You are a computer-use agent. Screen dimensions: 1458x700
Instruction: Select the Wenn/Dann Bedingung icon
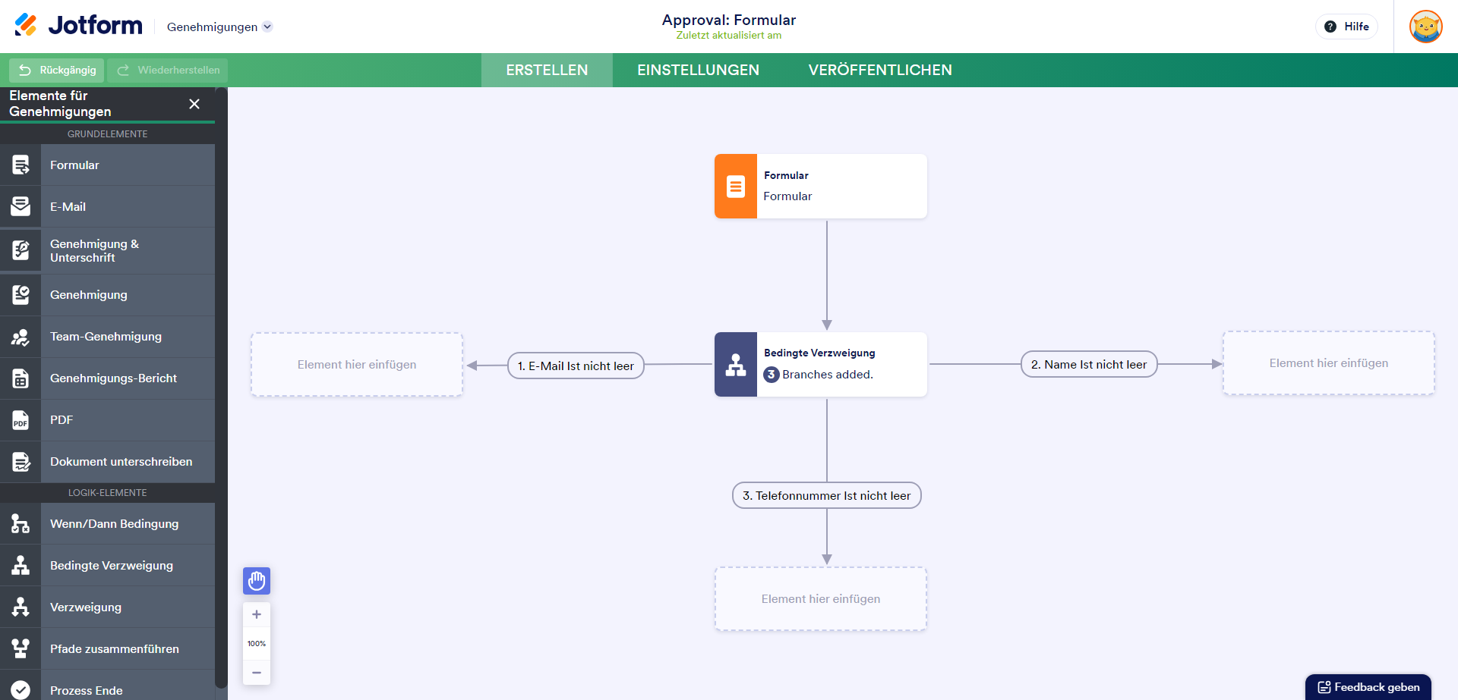coord(21,524)
